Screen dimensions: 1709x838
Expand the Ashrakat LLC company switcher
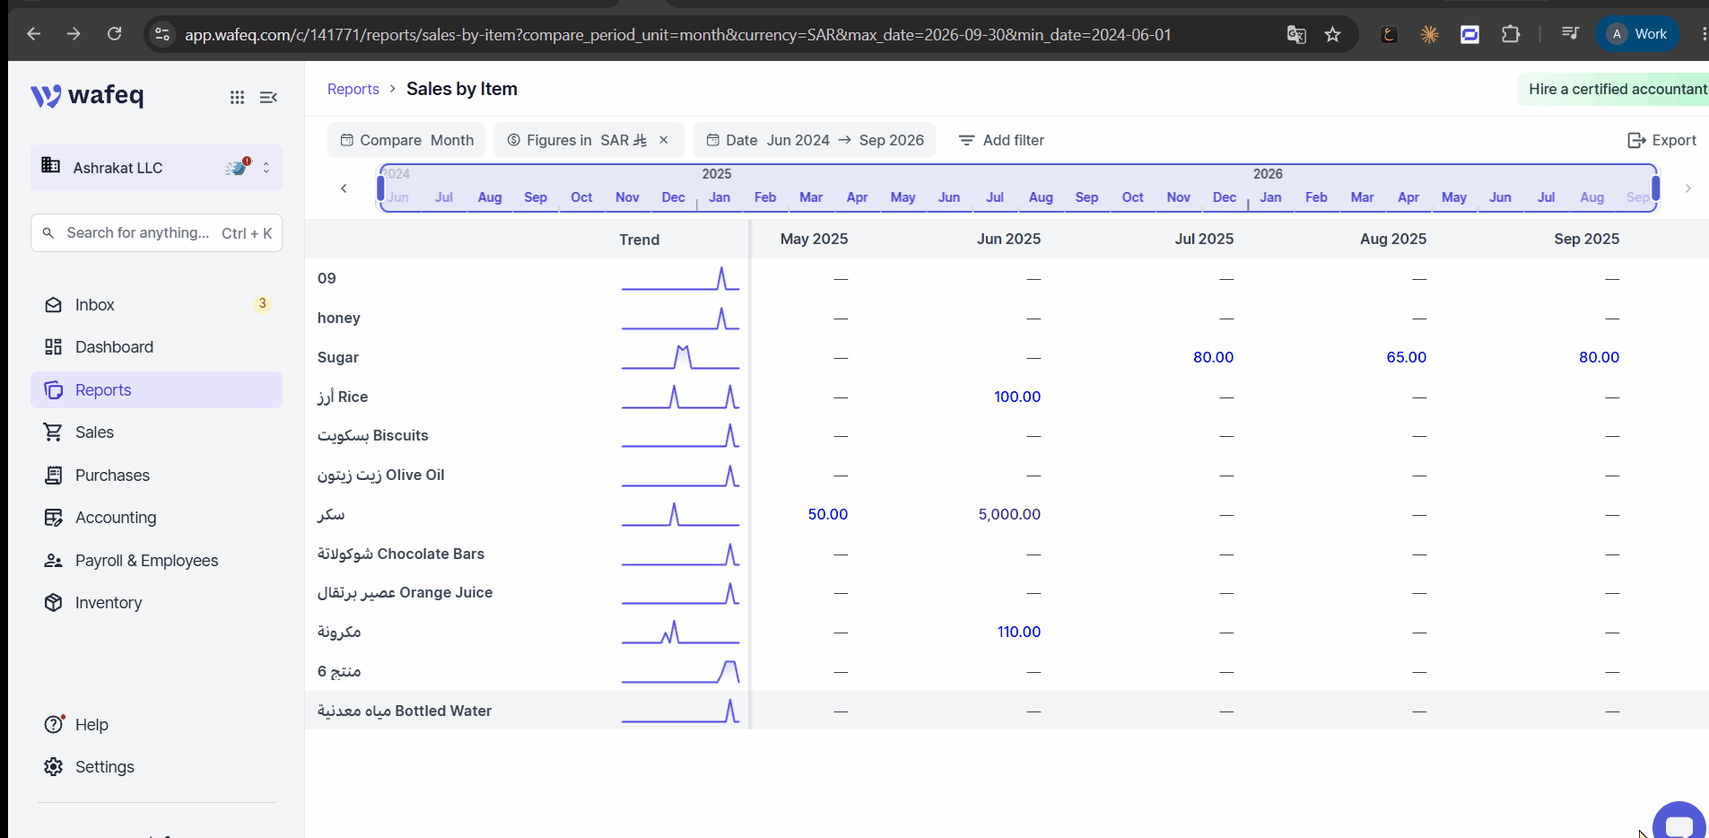[156, 168]
